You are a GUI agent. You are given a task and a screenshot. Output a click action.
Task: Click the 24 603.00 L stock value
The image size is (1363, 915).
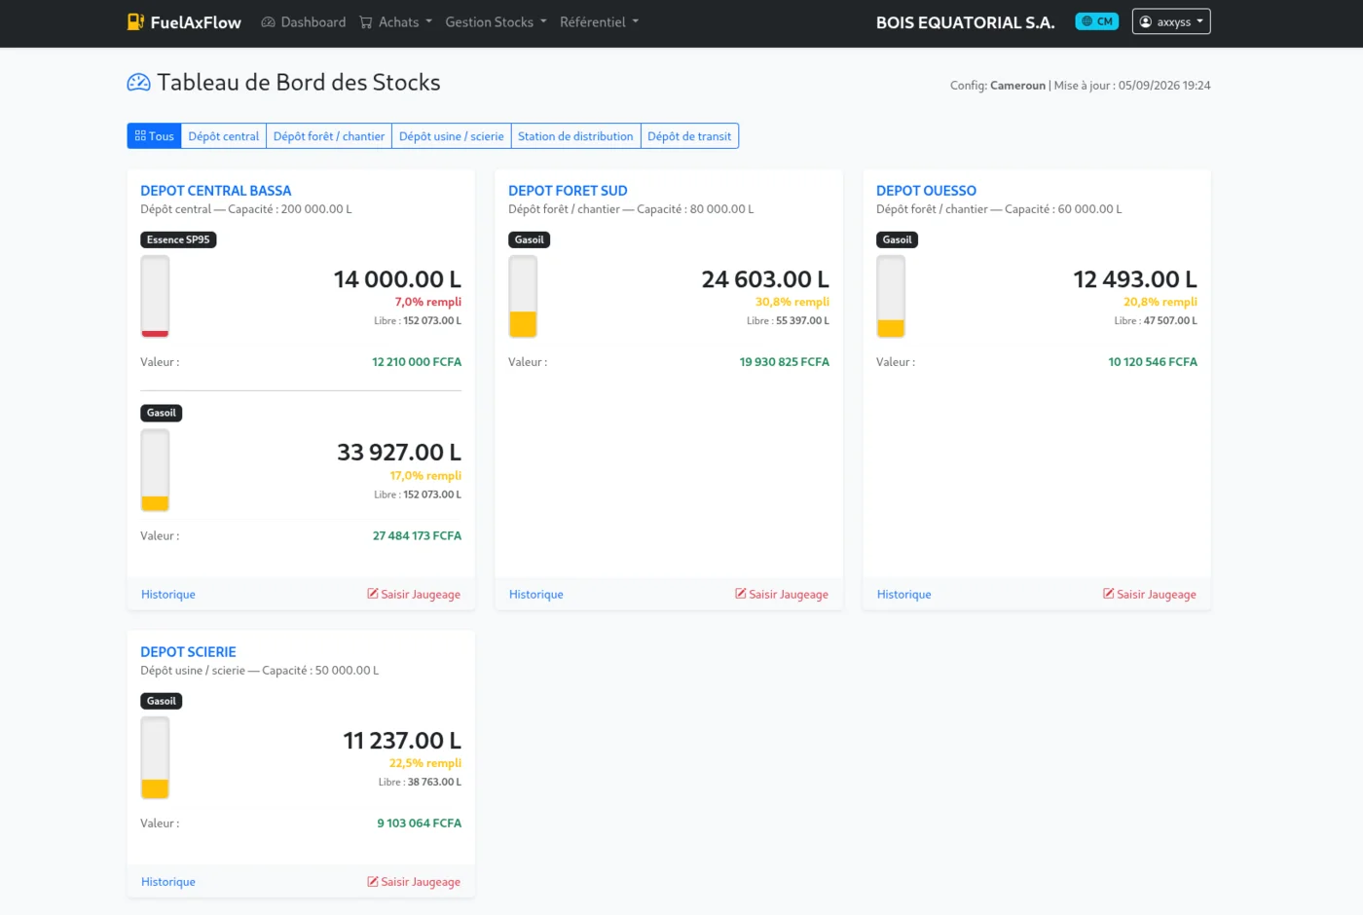point(765,279)
